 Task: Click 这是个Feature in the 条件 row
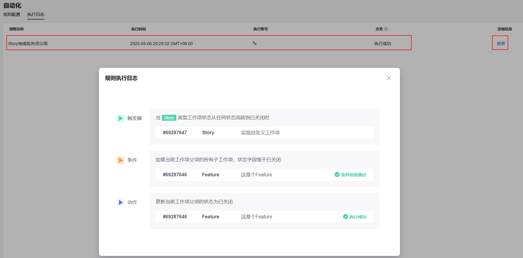pyautogui.click(x=256, y=175)
